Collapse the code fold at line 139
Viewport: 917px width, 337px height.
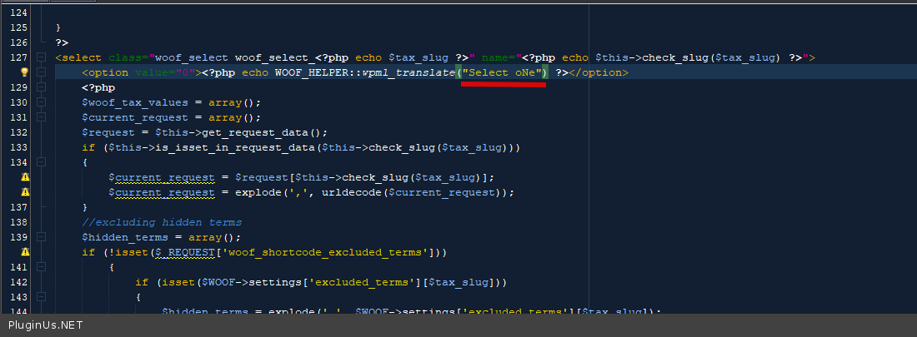point(41,237)
